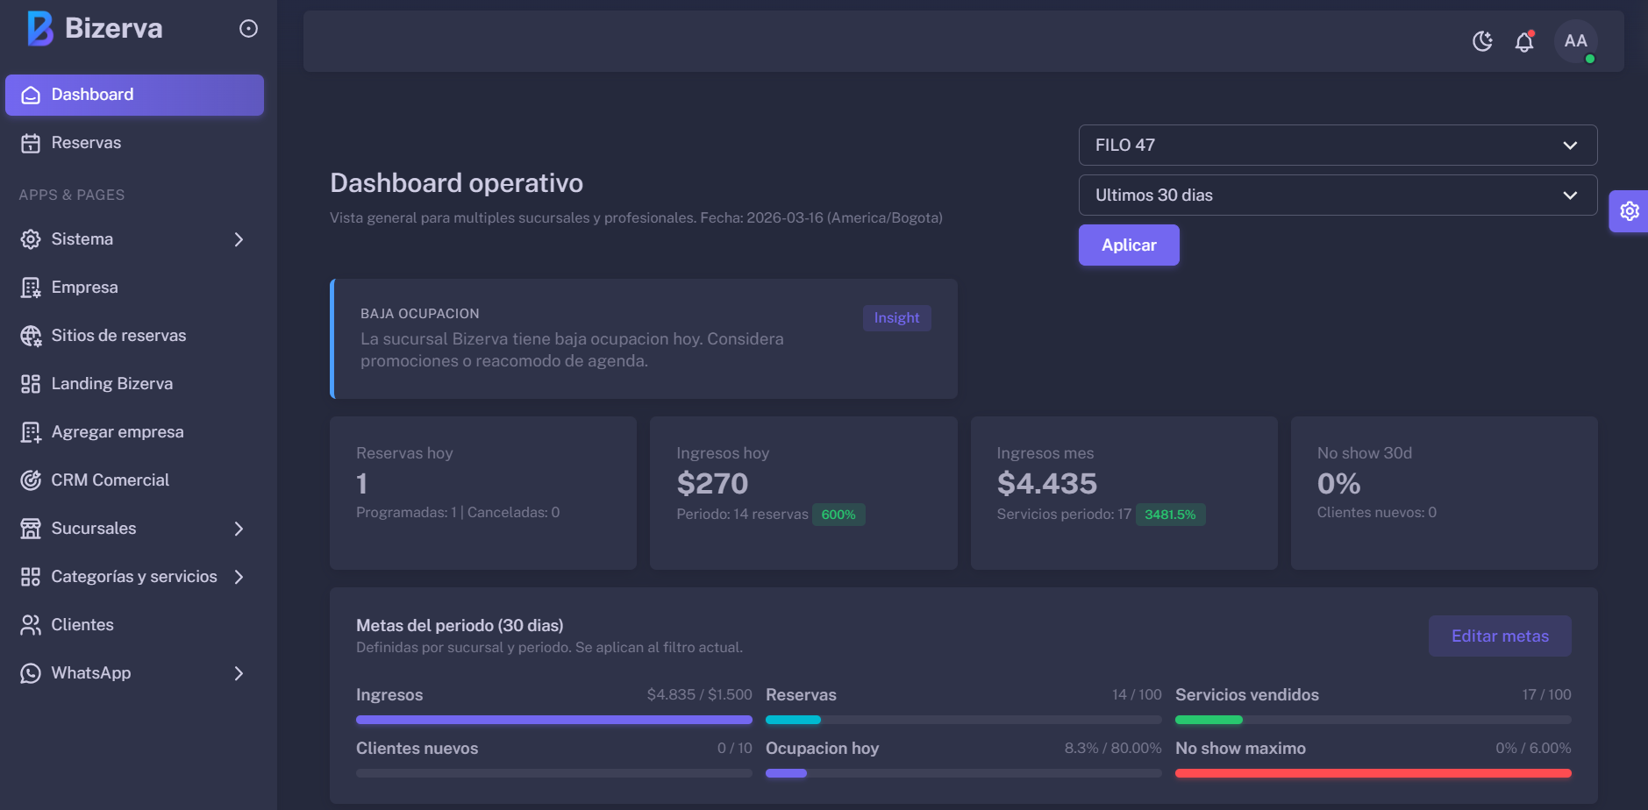Click the notification bell icon
1648x810 pixels.
point(1524,41)
